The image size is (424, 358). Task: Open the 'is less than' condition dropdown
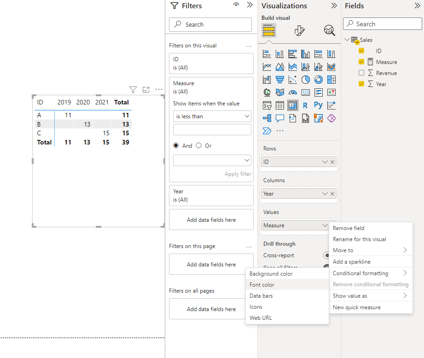pyautogui.click(x=212, y=116)
